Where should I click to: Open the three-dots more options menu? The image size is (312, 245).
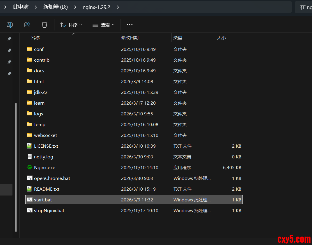pos(130,25)
